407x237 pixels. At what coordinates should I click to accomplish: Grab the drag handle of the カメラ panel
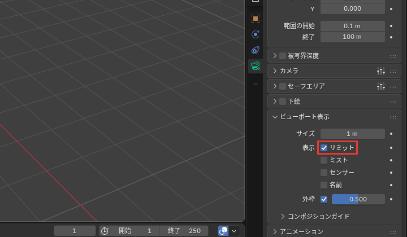tap(393, 71)
